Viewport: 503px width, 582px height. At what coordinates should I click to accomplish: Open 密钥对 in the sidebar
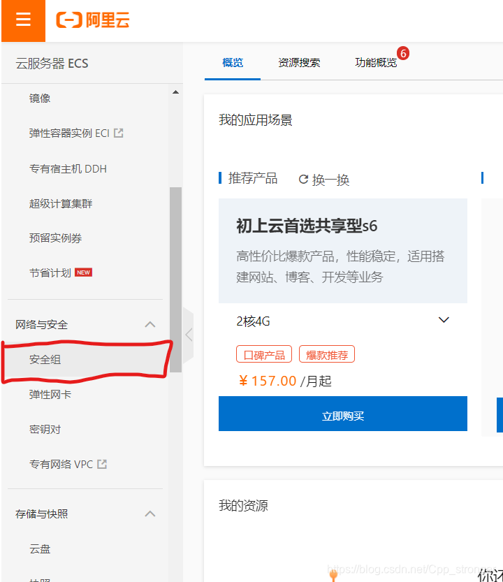click(x=45, y=429)
